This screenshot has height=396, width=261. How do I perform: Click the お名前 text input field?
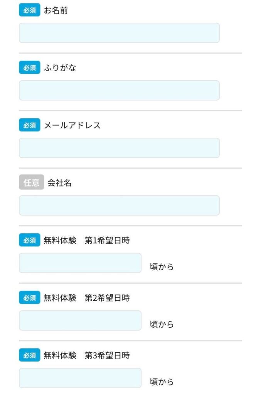click(119, 33)
